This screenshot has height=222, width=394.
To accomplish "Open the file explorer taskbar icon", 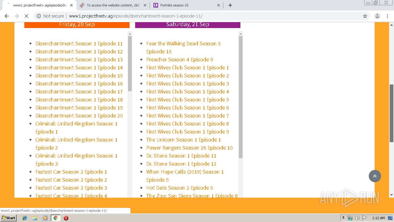I will pyautogui.click(x=35, y=218).
